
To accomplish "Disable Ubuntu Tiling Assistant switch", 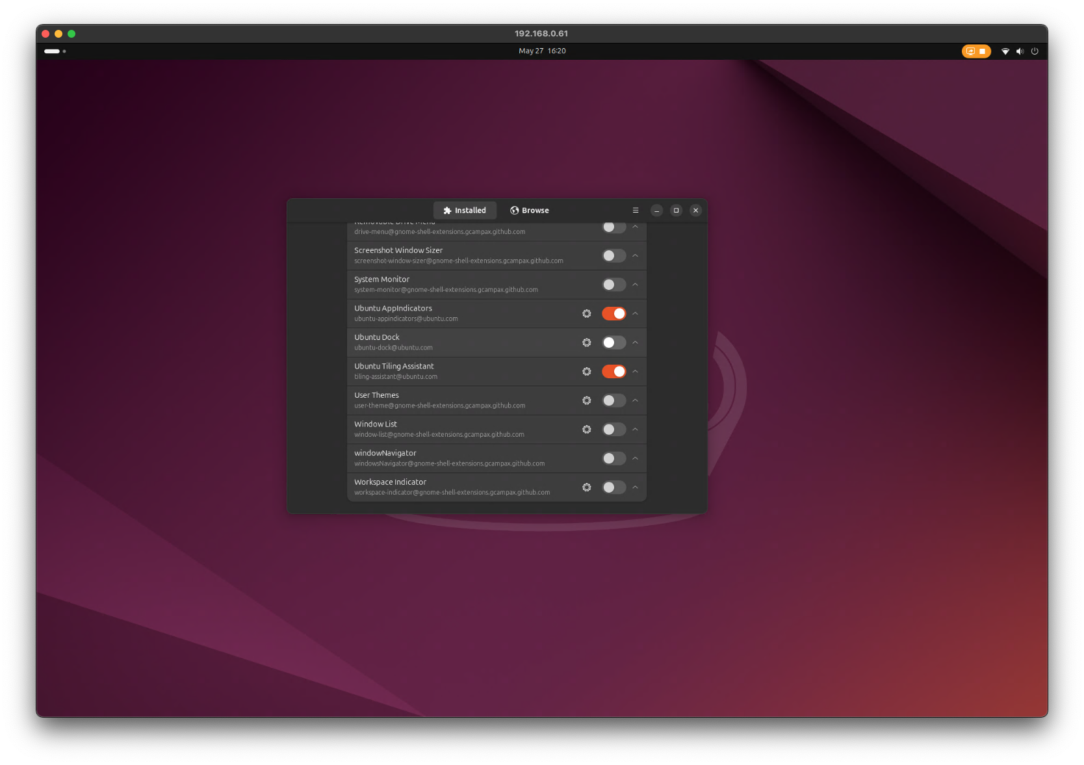I will (613, 372).
